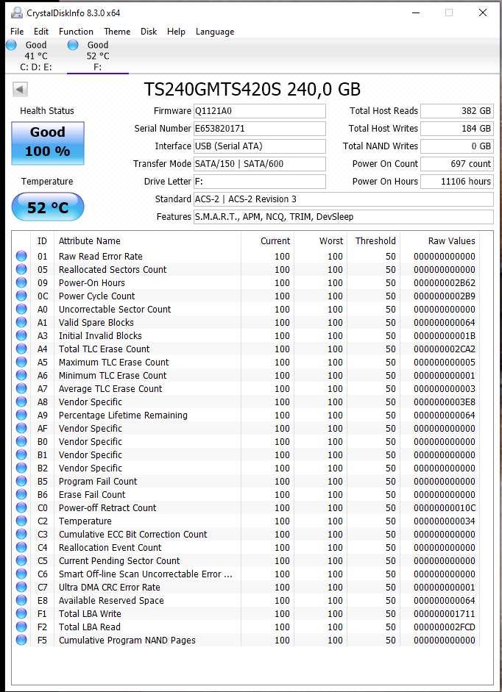
Task: Click status orb for Initial Invalid Blocks
Action: point(21,335)
